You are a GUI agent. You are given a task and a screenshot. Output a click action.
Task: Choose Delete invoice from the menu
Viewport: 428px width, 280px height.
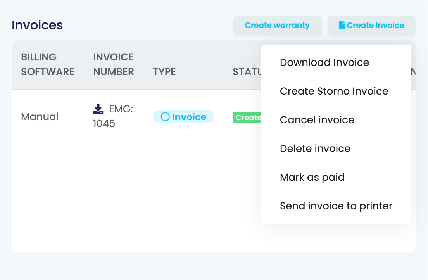pyautogui.click(x=336, y=148)
